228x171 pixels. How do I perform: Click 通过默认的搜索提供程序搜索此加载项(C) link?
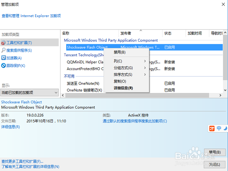[135, 121]
